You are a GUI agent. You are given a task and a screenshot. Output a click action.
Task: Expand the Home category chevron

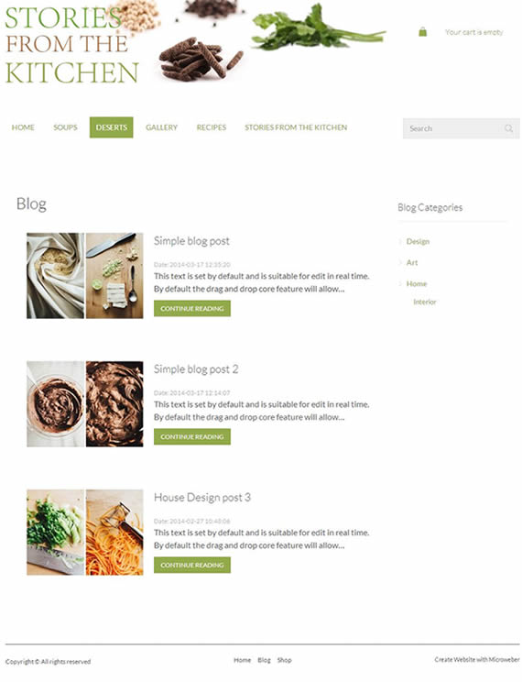click(400, 283)
